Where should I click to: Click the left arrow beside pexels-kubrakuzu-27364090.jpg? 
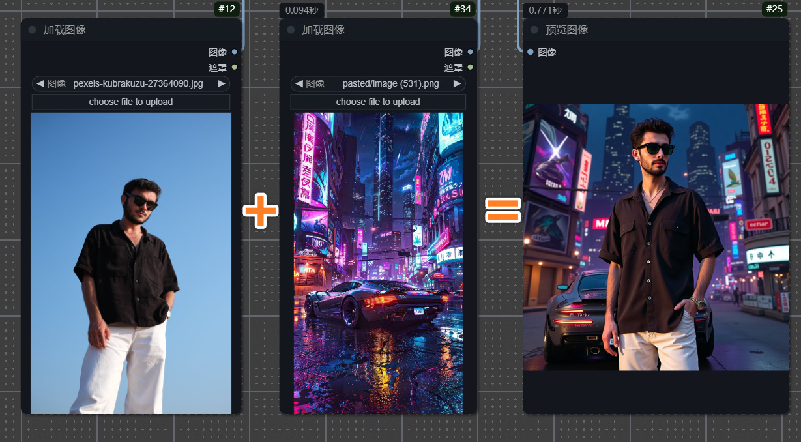pyautogui.click(x=40, y=83)
